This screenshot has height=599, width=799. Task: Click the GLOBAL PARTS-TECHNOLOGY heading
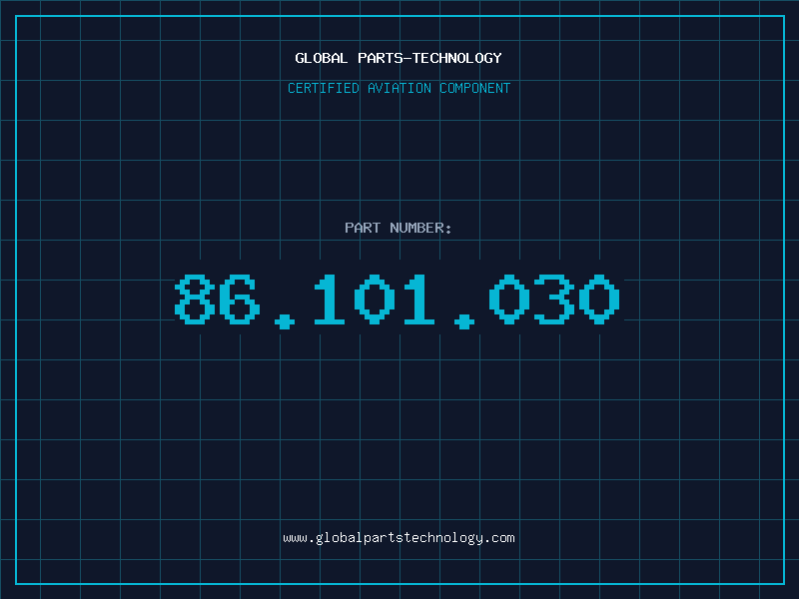click(x=399, y=58)
